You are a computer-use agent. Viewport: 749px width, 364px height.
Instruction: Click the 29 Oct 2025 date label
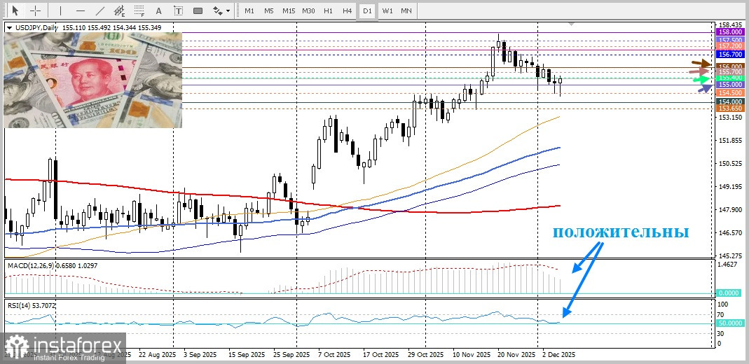coord(425,356)
